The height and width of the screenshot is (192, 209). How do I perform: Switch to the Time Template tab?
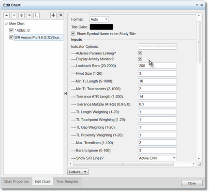tap(67, 181)
